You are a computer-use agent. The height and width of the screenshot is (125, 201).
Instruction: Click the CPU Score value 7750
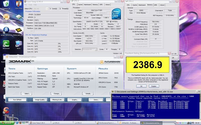tap(116, 87)
